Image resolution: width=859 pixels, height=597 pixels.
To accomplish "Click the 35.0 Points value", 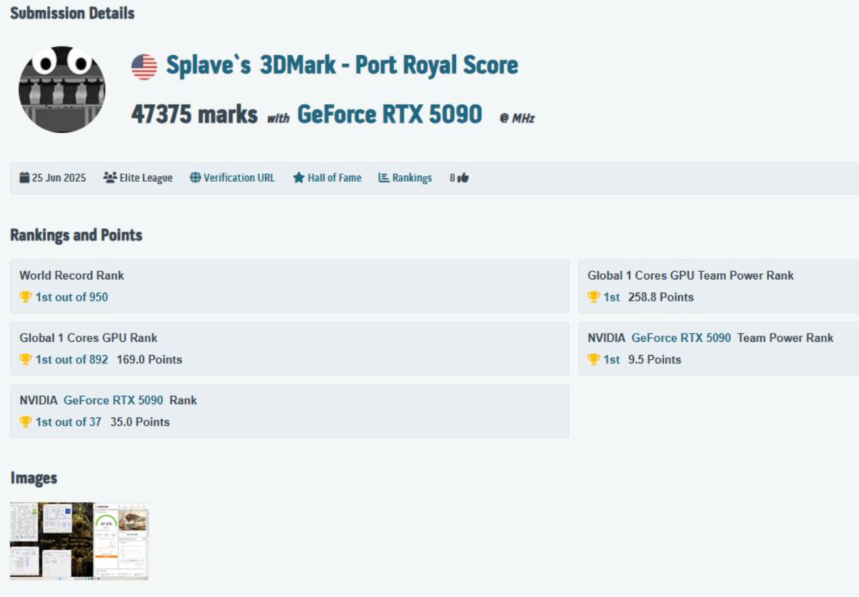I will tap(140, 422).
